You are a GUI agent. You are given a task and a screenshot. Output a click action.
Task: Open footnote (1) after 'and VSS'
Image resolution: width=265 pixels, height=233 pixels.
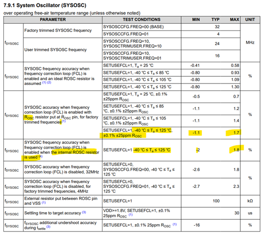44,202
